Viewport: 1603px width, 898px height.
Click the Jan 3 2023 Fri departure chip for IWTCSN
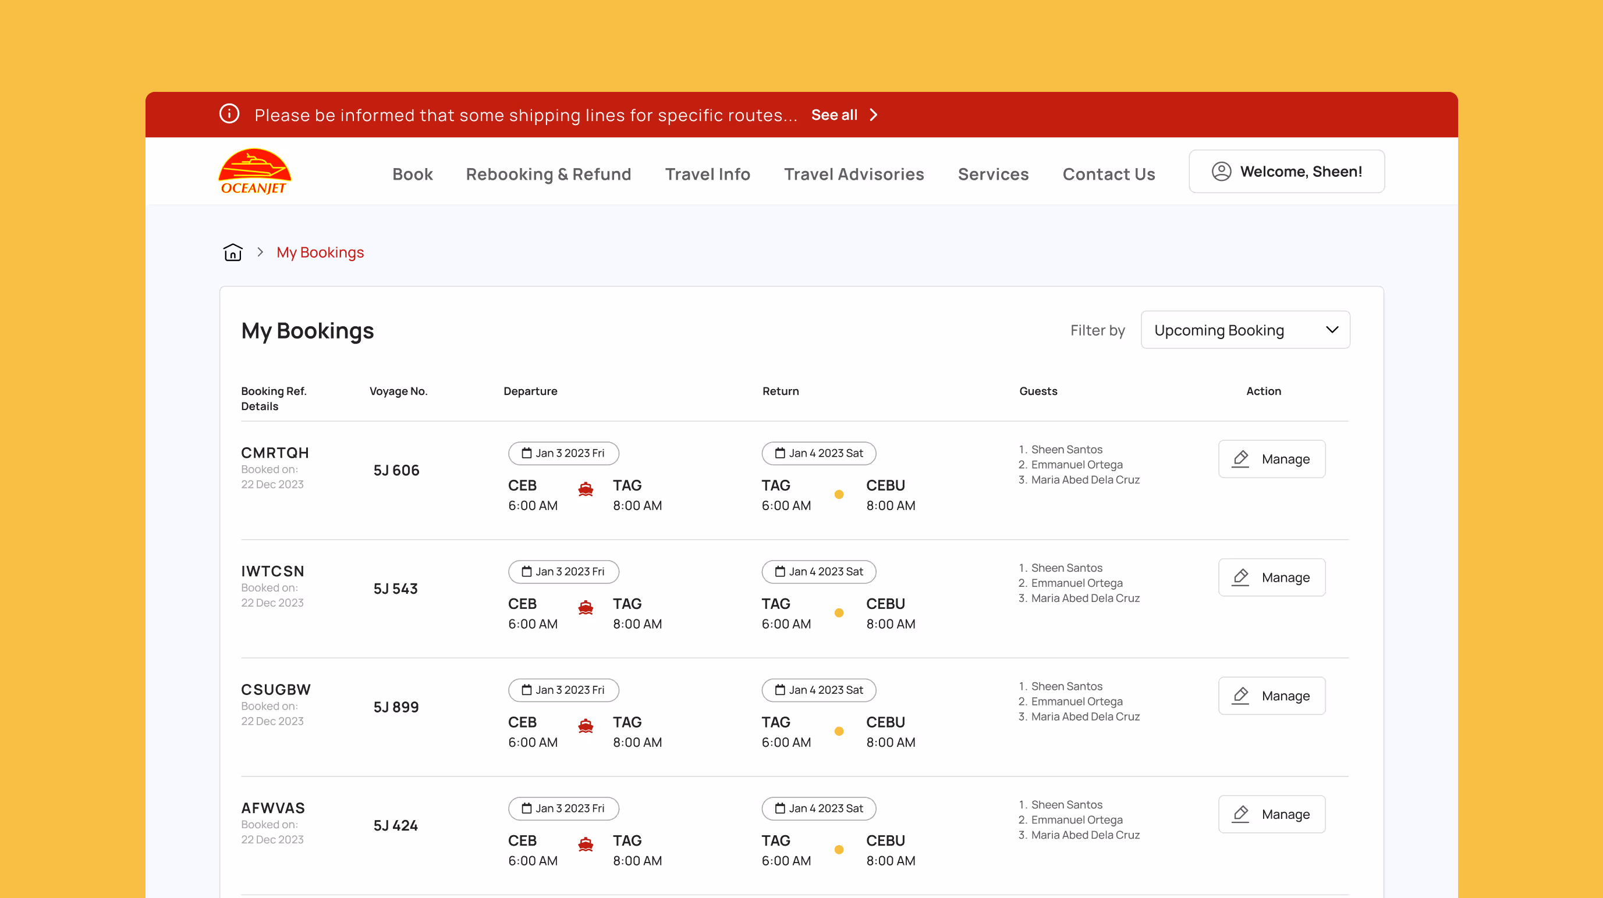pos(563,572)
